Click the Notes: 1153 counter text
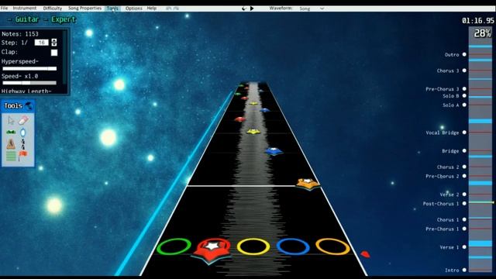The width and height of the screenshot is (496, 279). (x=20, y=34)
